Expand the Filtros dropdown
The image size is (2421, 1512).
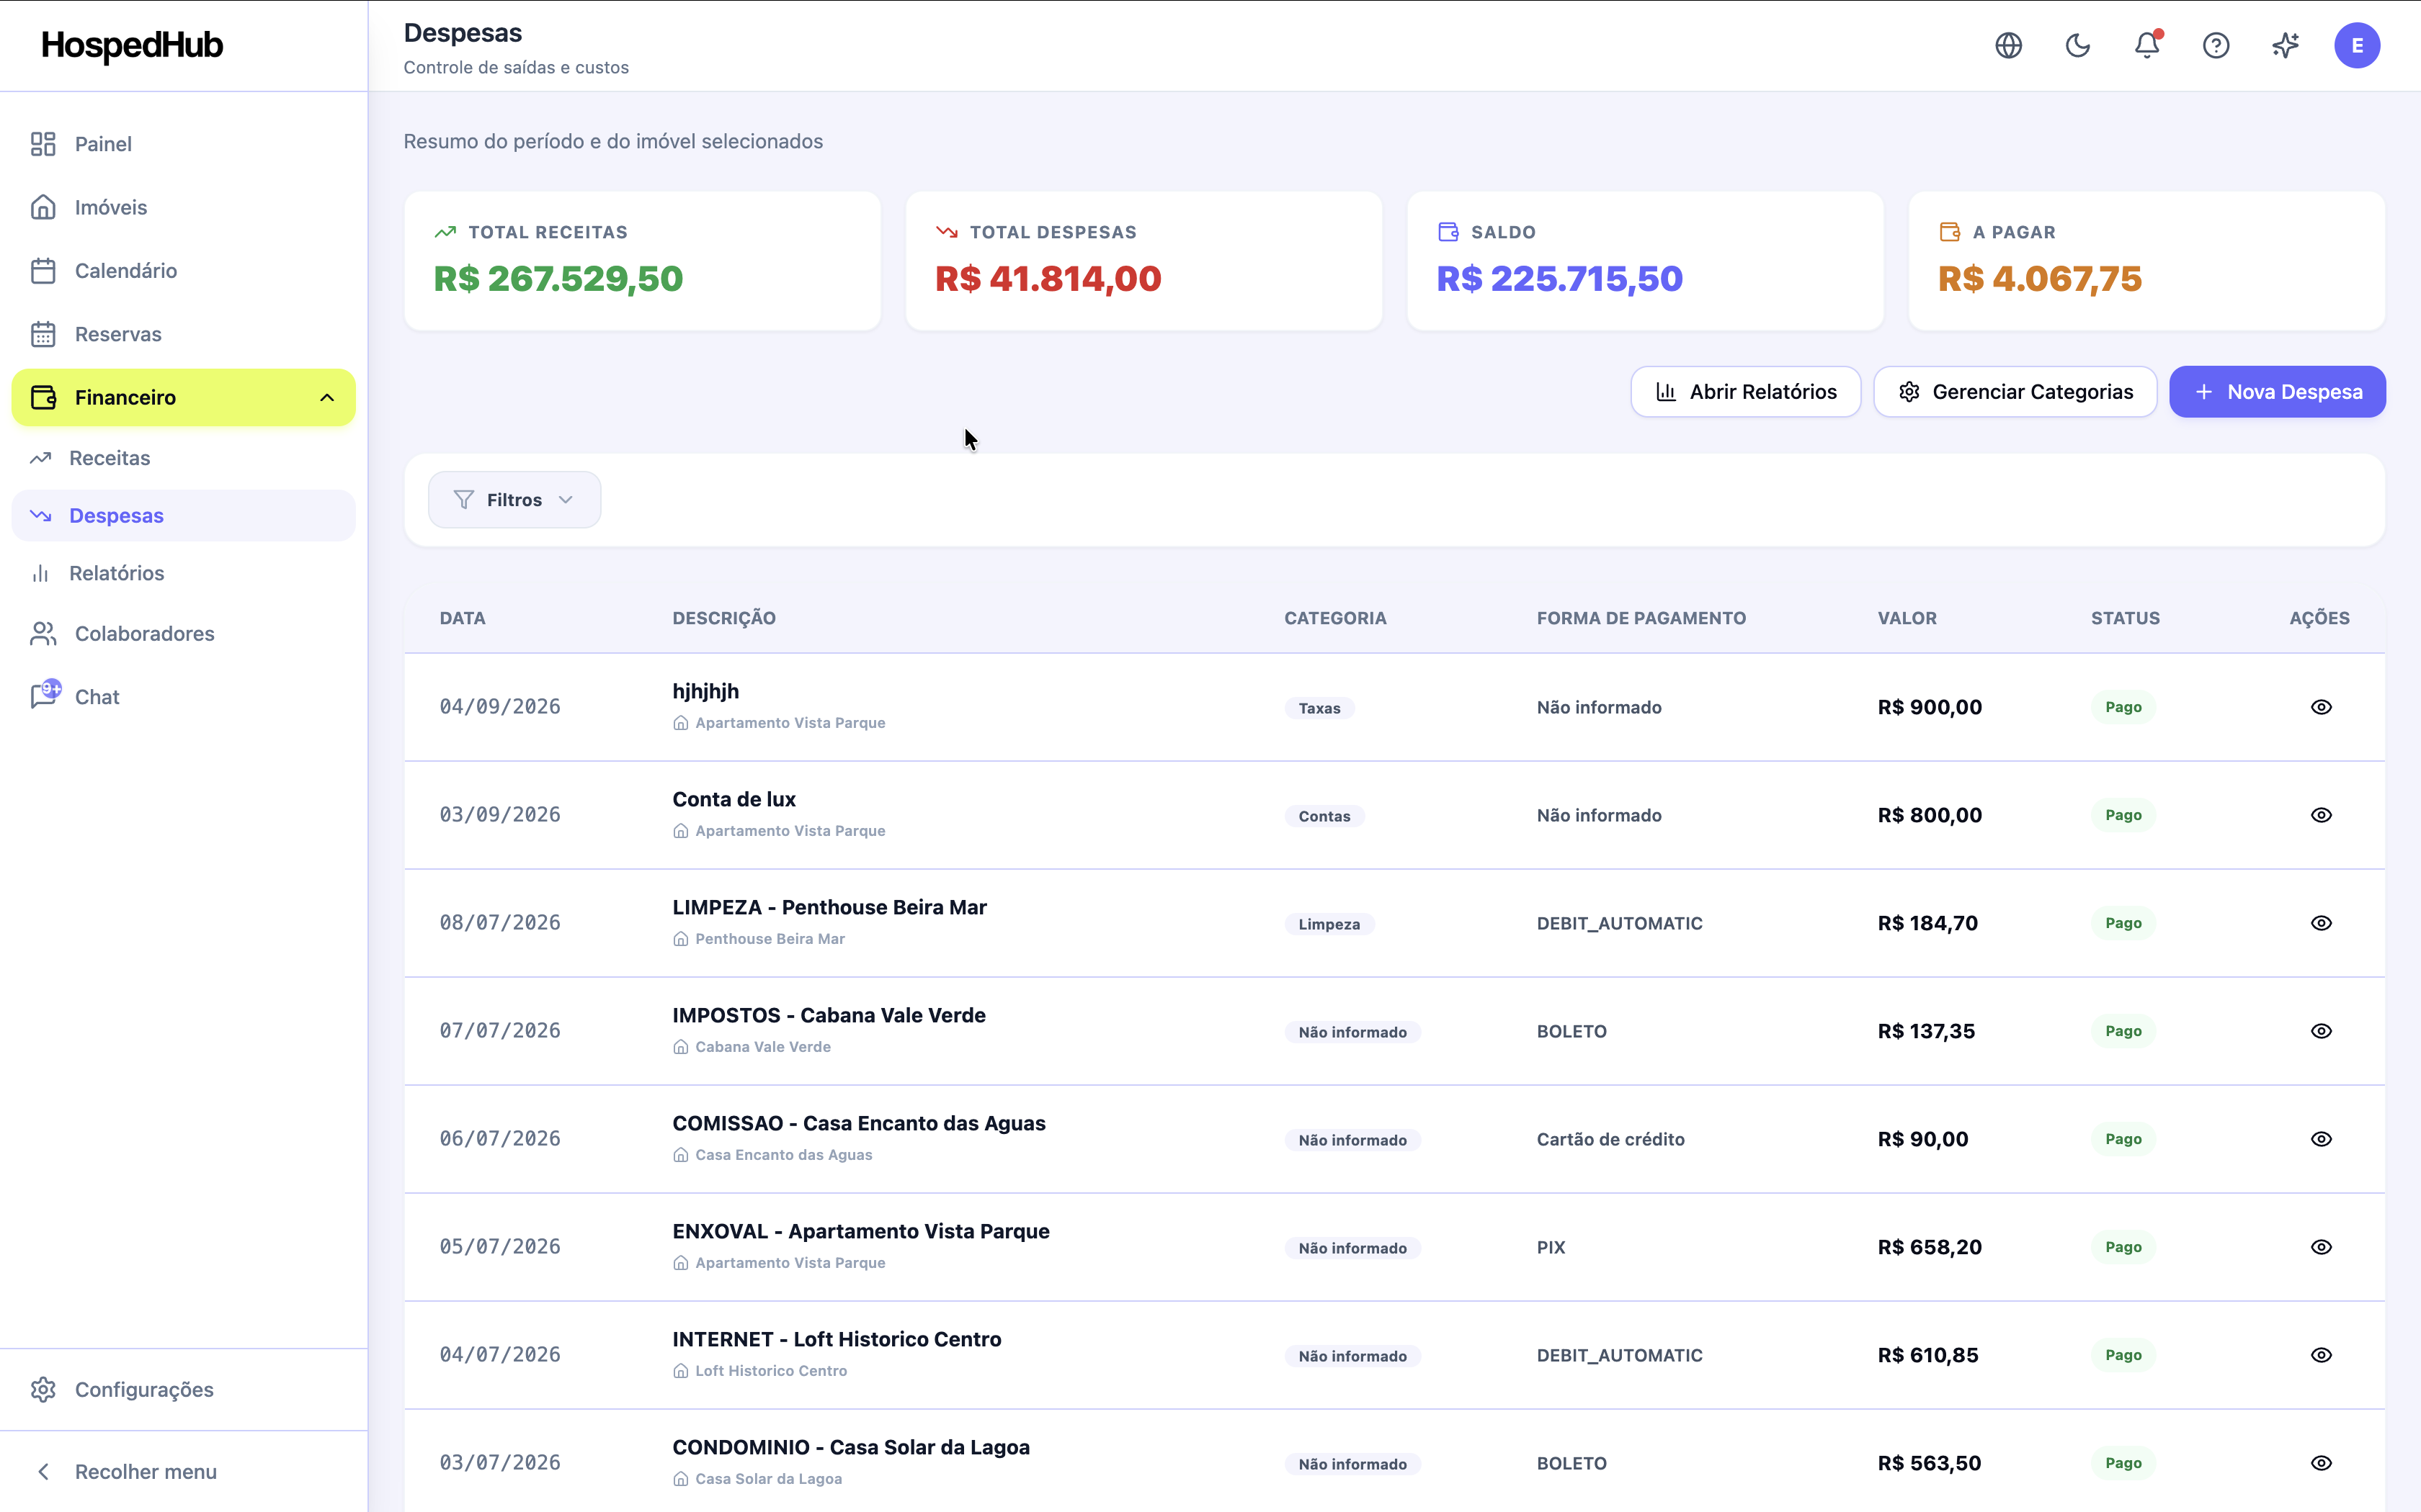tap(514, 500)
